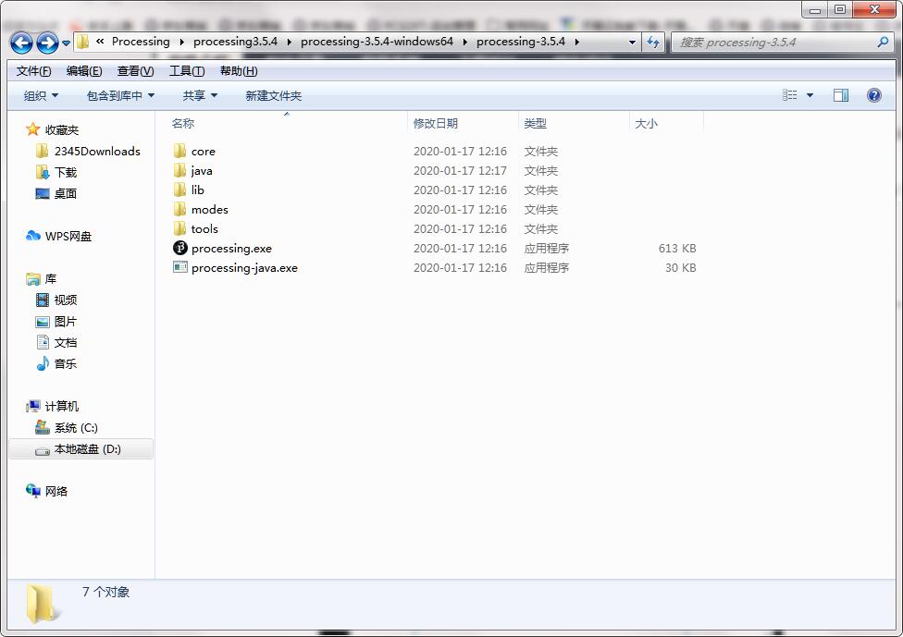Image resolution: width=903 pixels, height=637 pixels.
Task: Select the tools folder icon
Action: pos(179,228)
